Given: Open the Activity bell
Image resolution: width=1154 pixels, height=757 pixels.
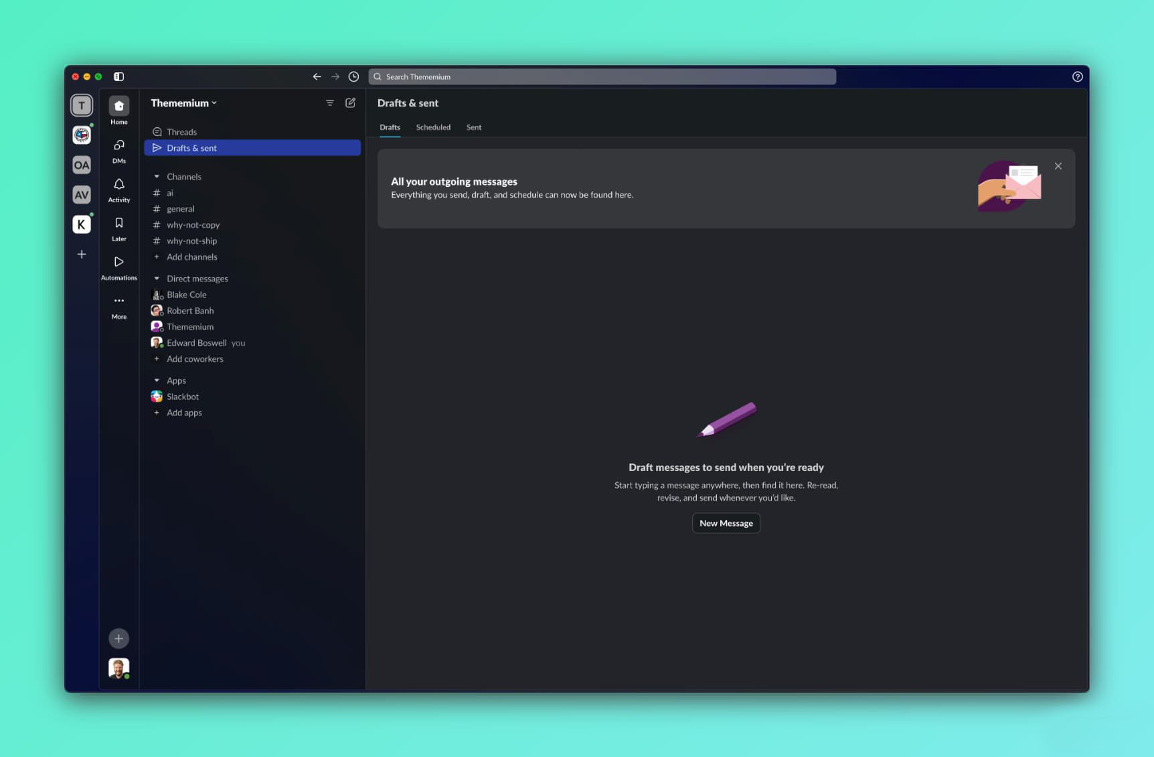Looking at the screenshot, I should [119, 190].
